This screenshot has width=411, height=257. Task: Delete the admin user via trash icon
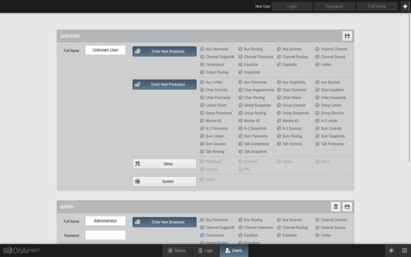335,206
